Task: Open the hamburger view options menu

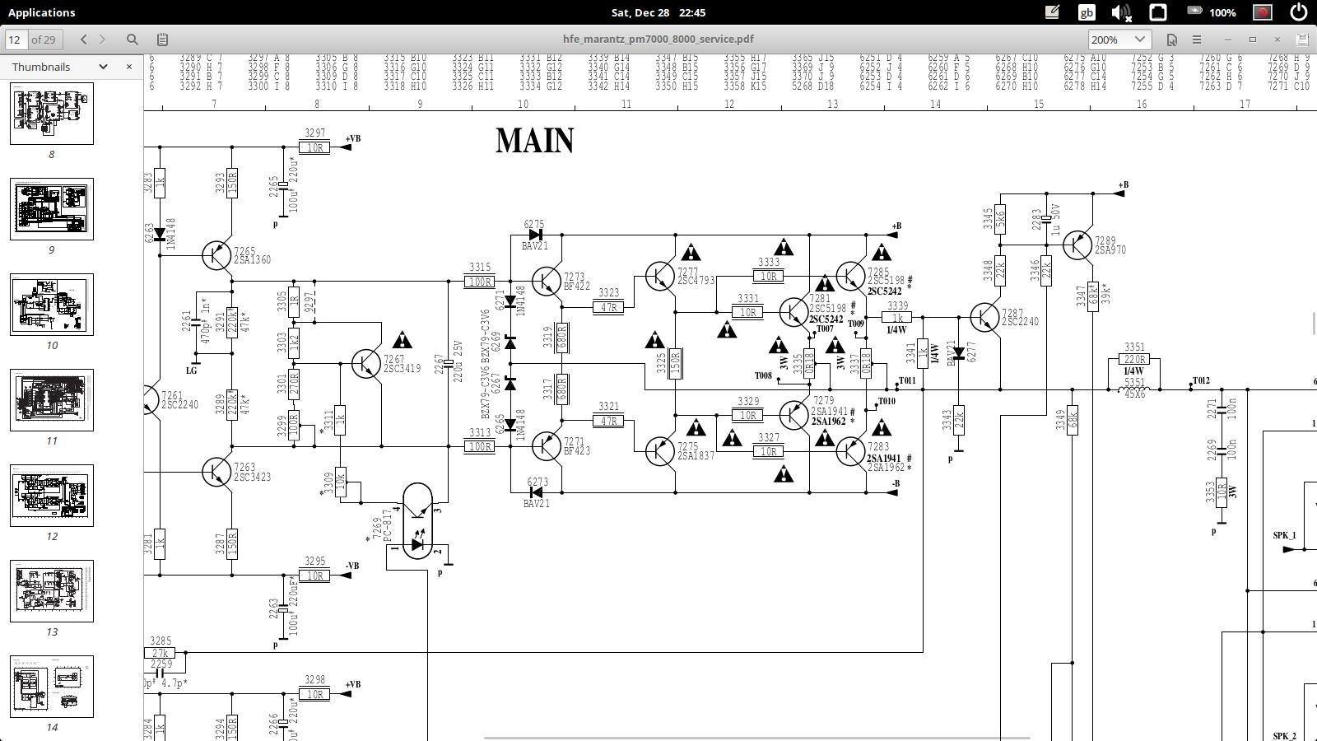Action: [x=1197, y=39]
